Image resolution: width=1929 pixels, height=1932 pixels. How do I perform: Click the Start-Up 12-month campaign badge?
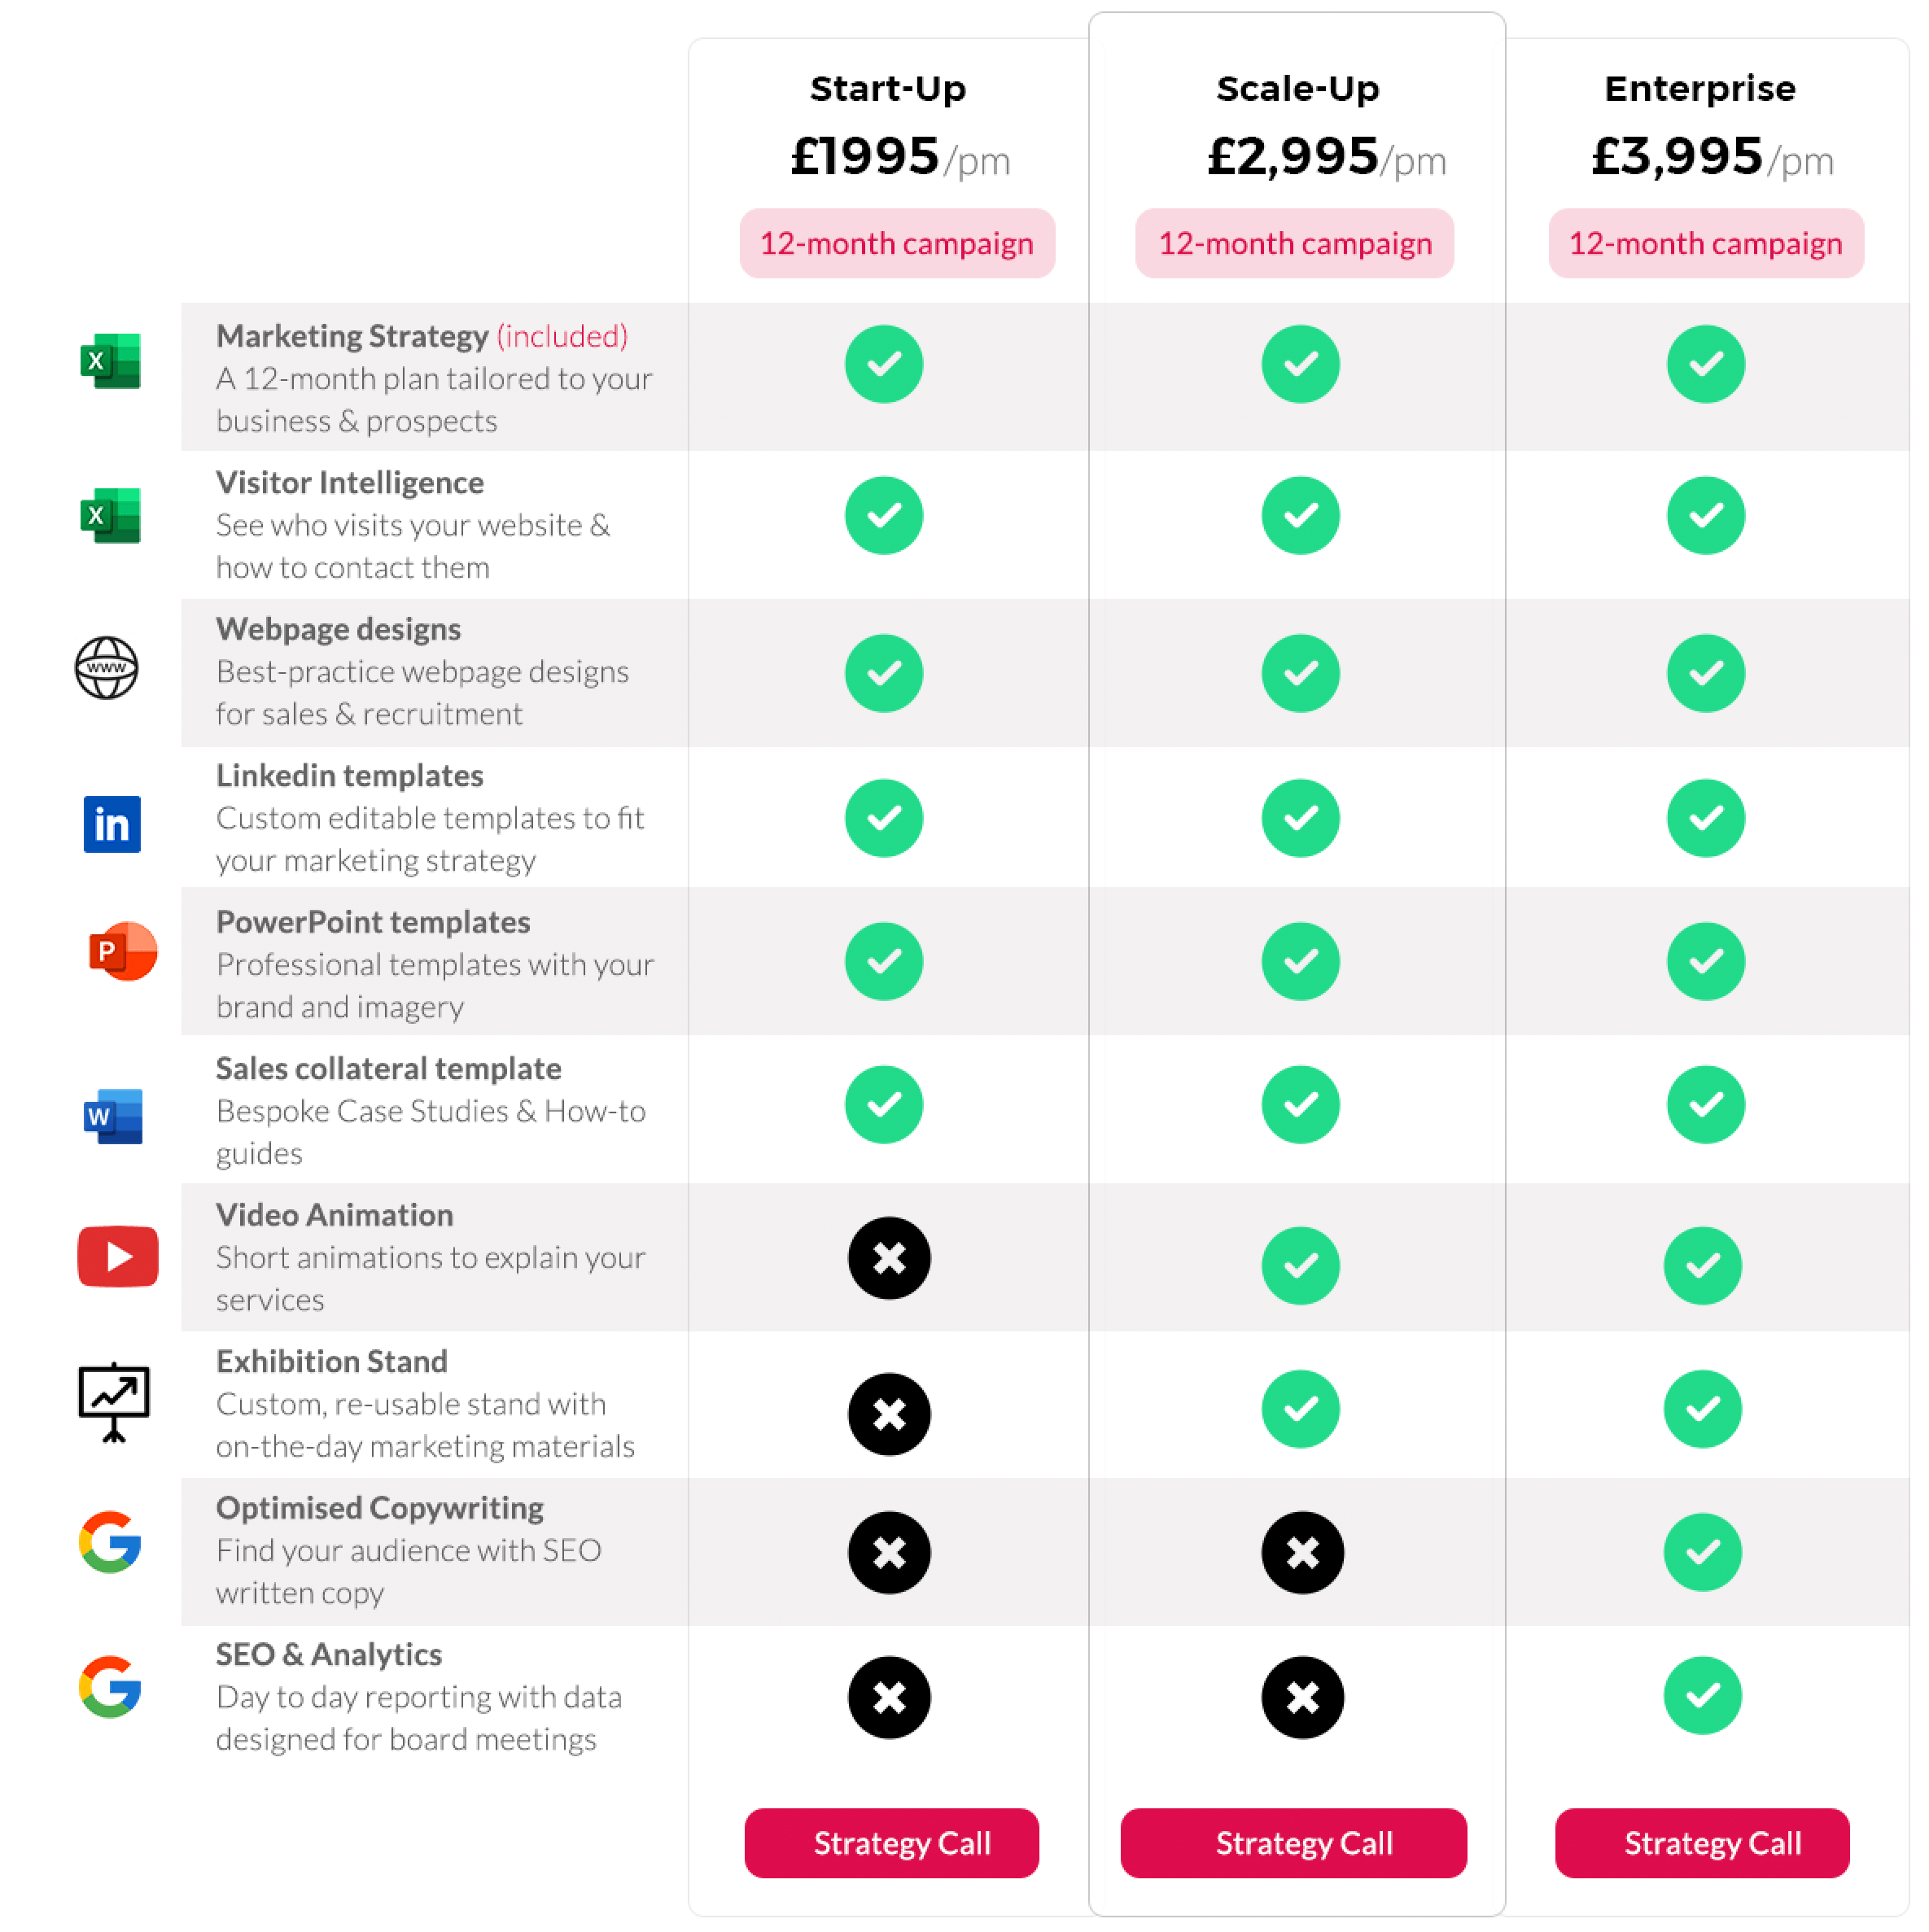896,243
